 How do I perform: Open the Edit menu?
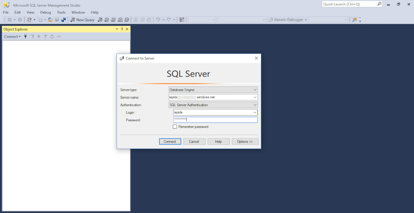(x=17, y=12)
